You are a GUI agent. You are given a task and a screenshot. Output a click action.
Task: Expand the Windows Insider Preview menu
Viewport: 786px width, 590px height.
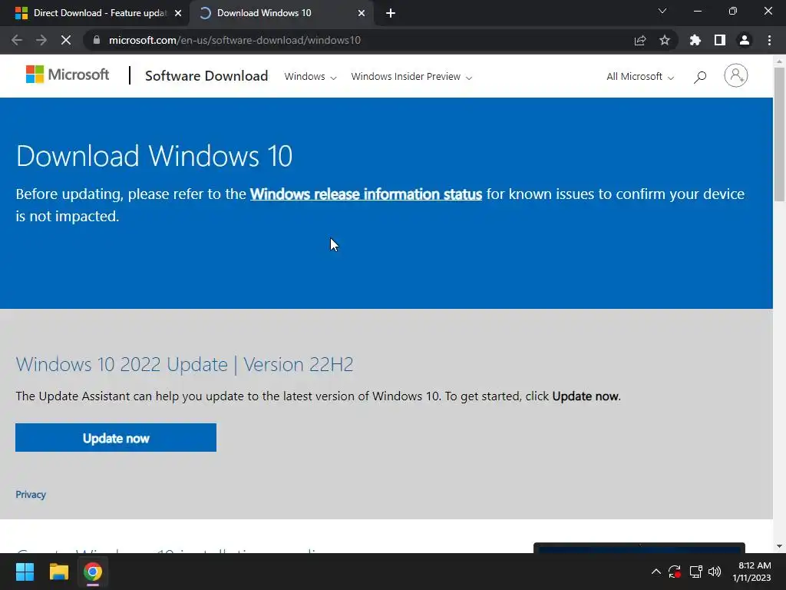411,77
